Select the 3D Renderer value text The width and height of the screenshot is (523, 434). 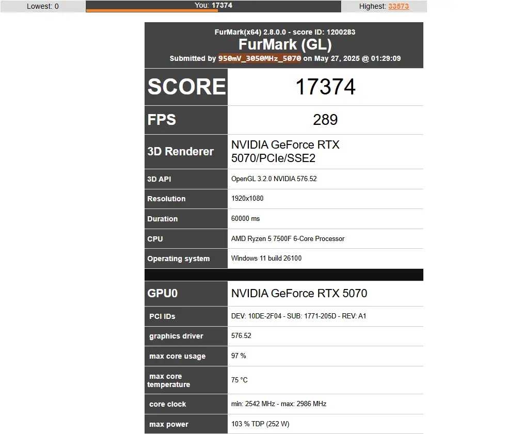point(285,151)
